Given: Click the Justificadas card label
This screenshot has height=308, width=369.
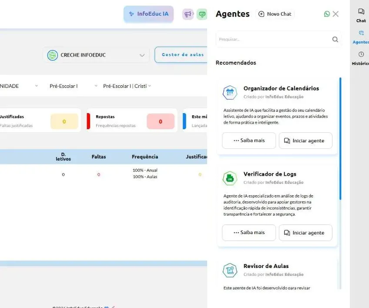Looking at the screenshot, I should click(12, 117).
